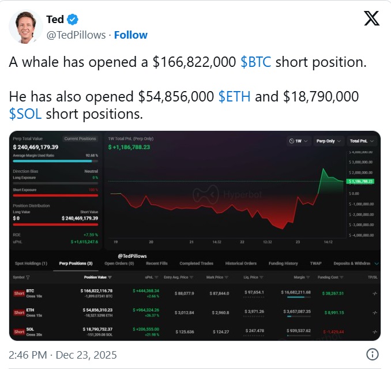Click the $BTC cashtag link
The image size is (391, 369).
pyautogui.click(x=256, y=63)
